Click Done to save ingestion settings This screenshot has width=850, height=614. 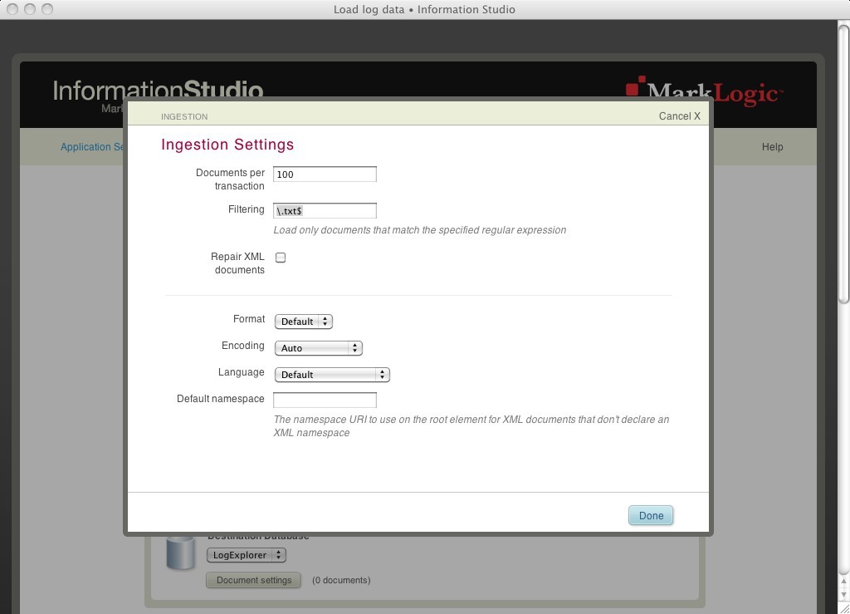tap(651, 515)
